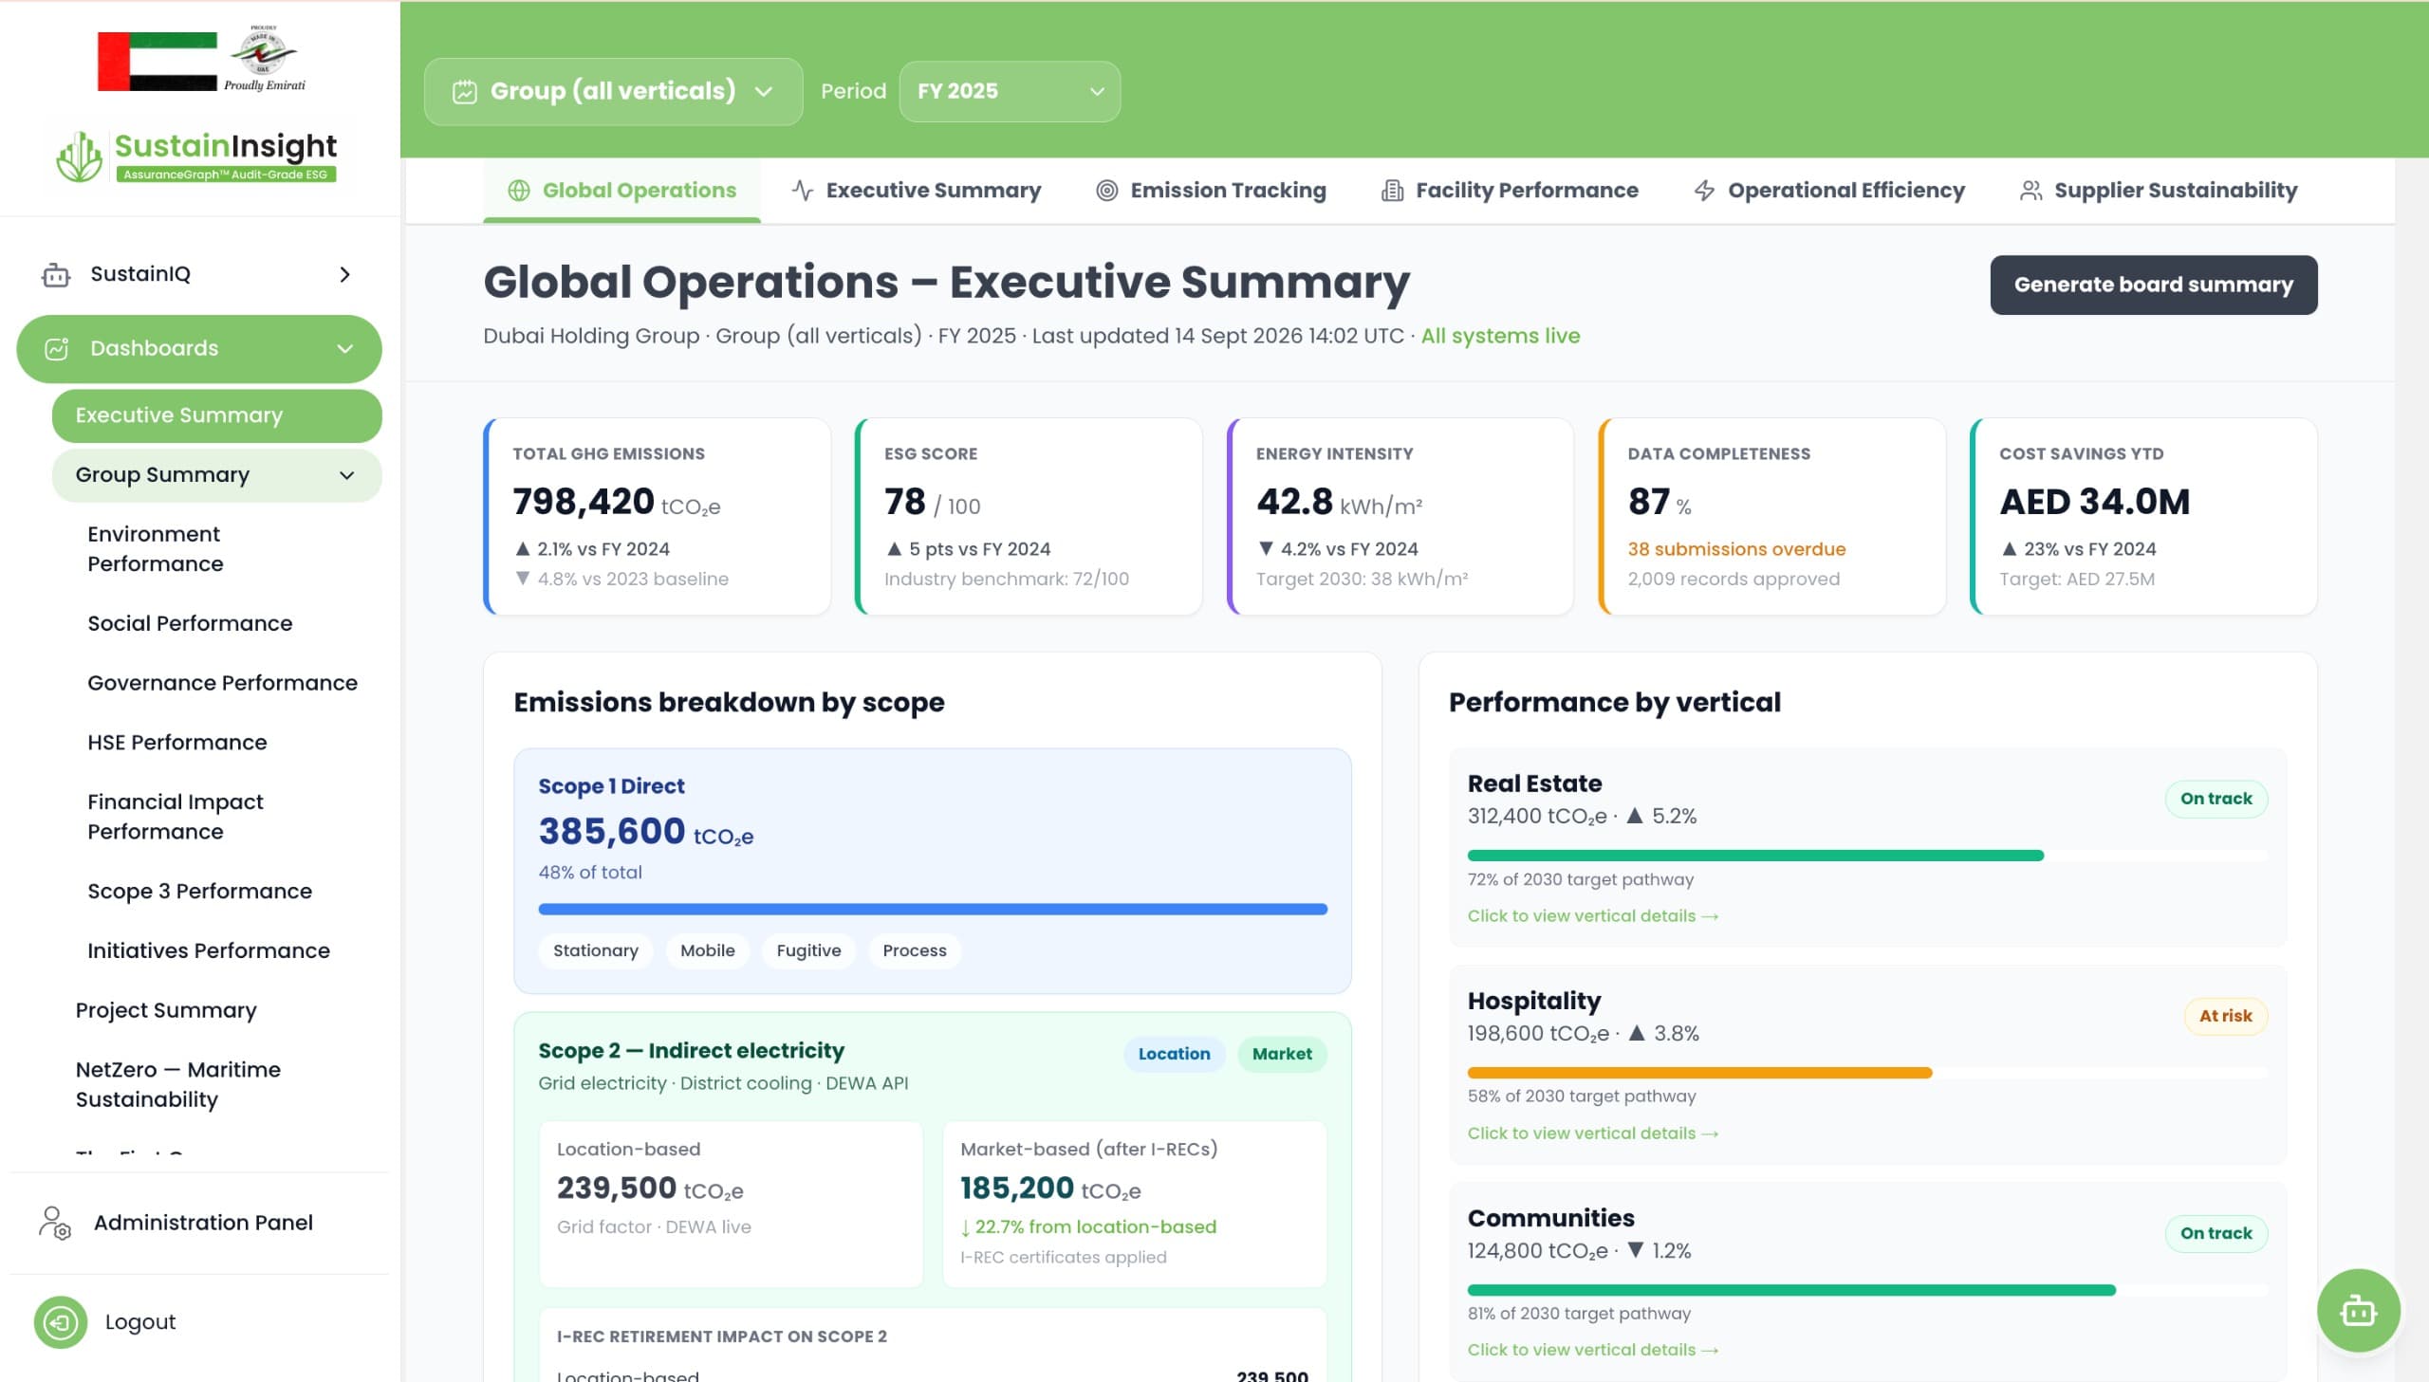This screenshot has width=2429, height=1382.
Task: Select Executive Summary in the sidebar
Action: coord(216,415)
